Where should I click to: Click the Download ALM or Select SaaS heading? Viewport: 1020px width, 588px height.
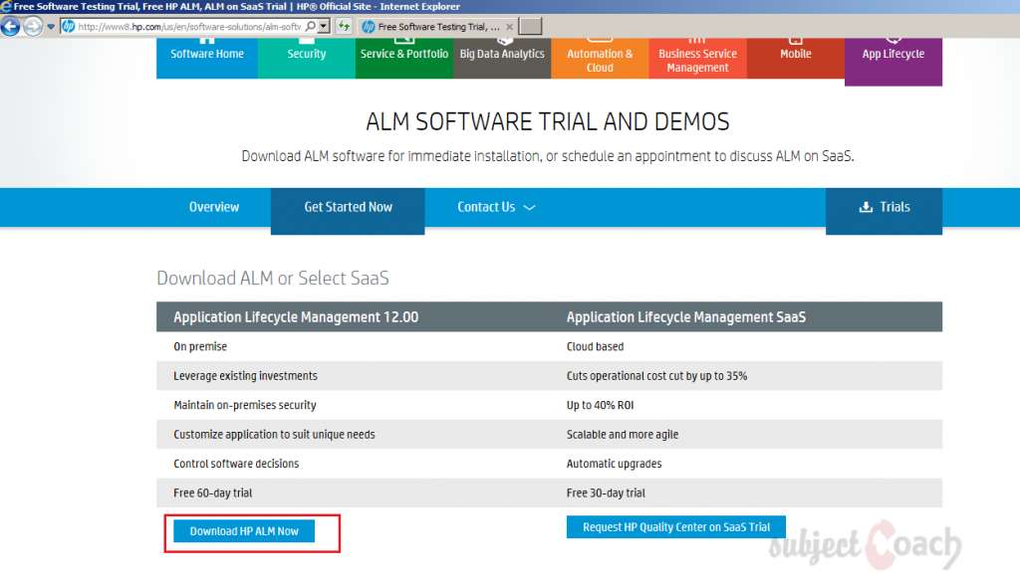click(x=273, y=279)
